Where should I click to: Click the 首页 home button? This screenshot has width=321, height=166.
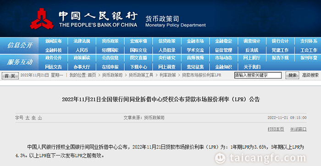pos(10,76)
